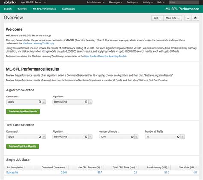Click the 0.7 total CPU time value
The height and width of the screenshot is (180, 203).
click(x=135, y=172)
